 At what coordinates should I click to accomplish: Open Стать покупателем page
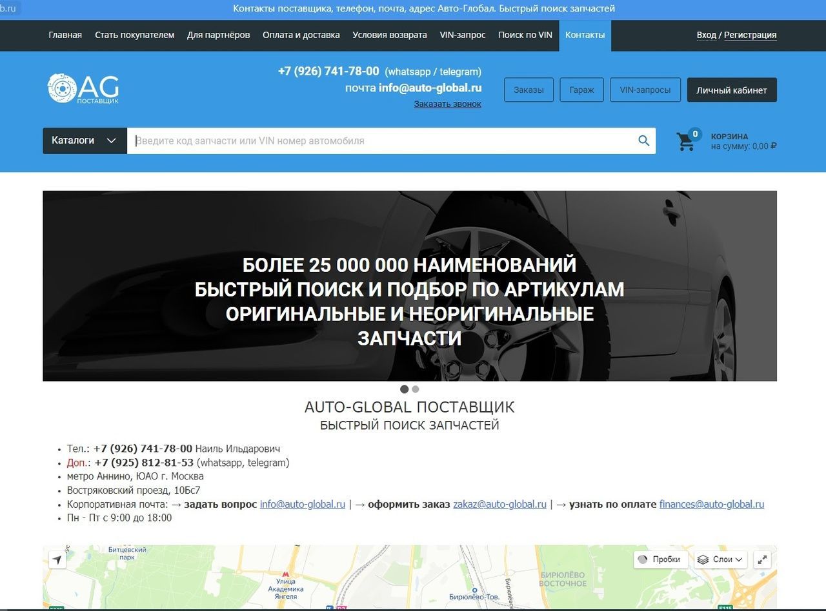point(134,35)
